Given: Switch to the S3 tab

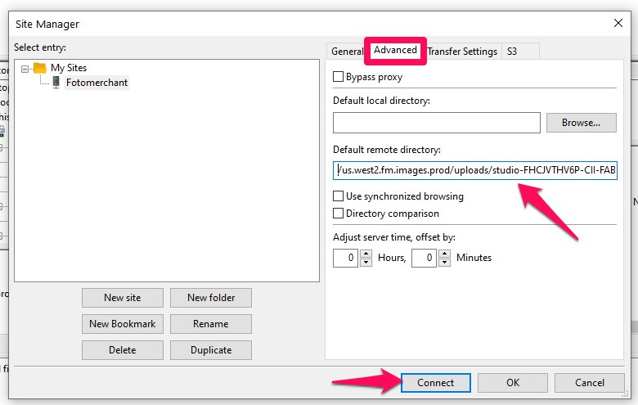Looking at the screenshot, I should tap(520, 52).
